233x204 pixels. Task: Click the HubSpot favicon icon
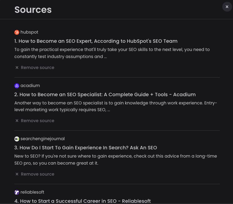[17, 32]
